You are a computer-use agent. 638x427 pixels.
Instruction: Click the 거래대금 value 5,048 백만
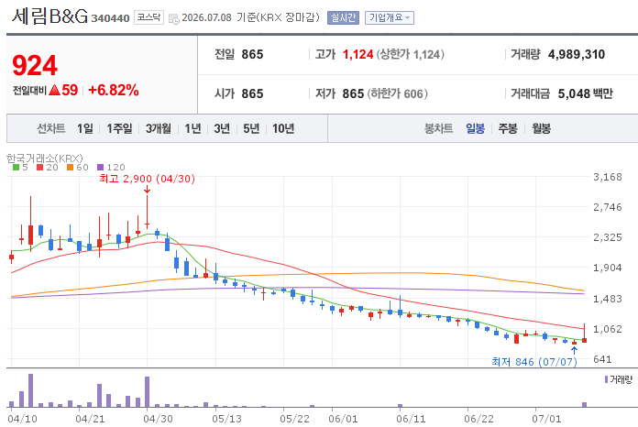point(585,94)
